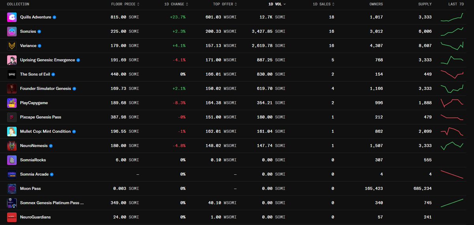
Task: Select the 4,307 owners value
Action: [x=376, y=46]
